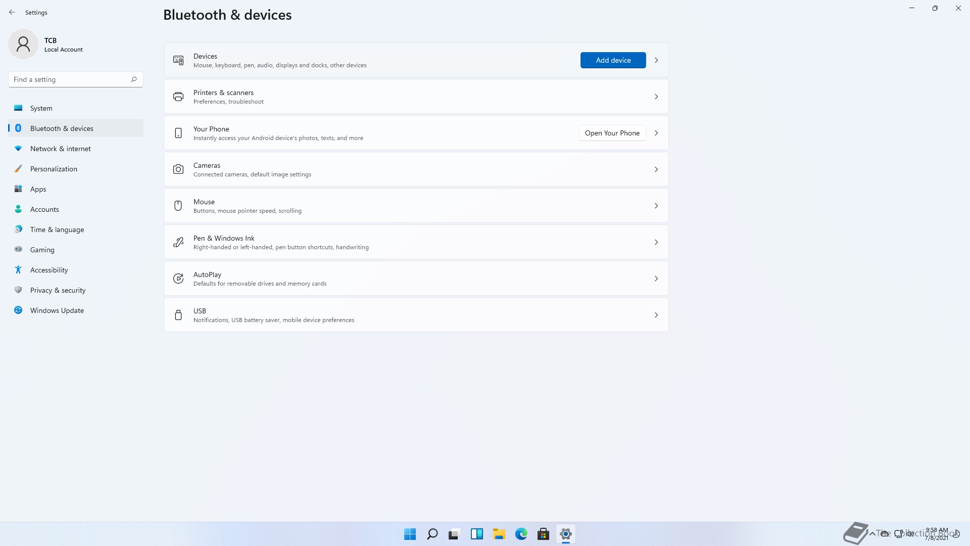Click the printer icon in Printers & scanners
The image size is (970, 546).
click(x=178, y=97)
